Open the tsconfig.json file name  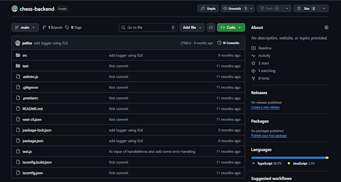(33, 173)
